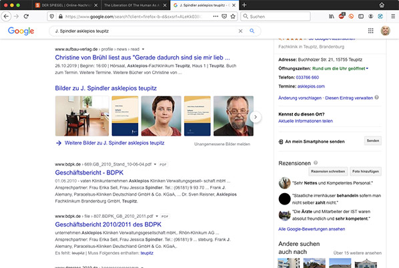Image resolution: width=399 pixels, height=268 pixels.
Task: Clear the Google search query
Action: pos(240,31)
